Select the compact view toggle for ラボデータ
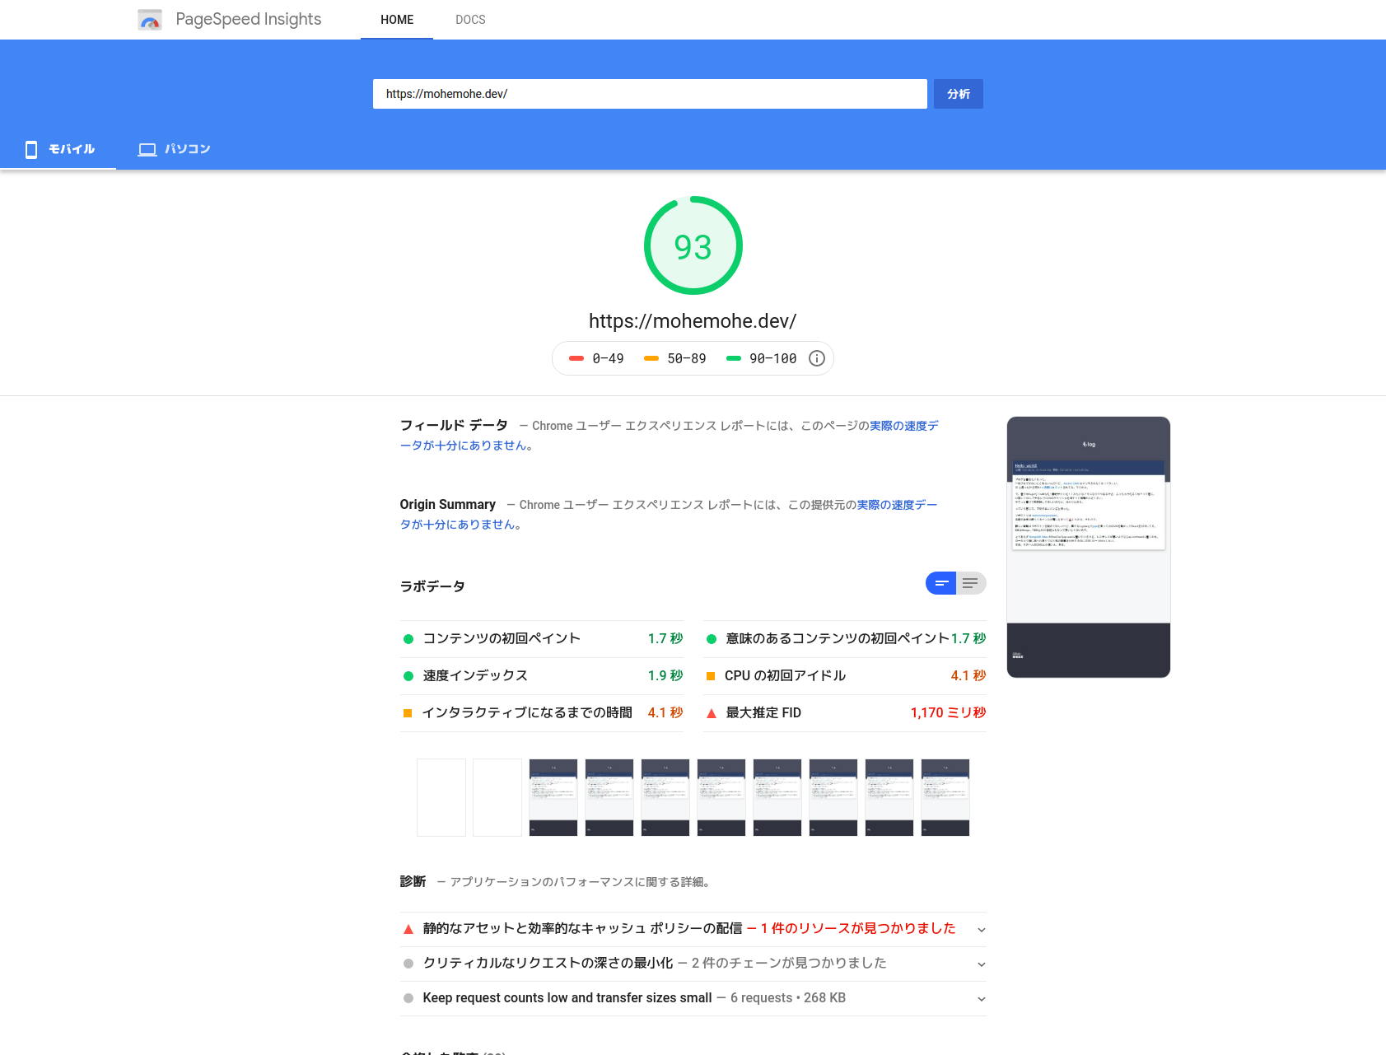Viewport: 1386px width, 1055px height. click(x=940, y=583)
